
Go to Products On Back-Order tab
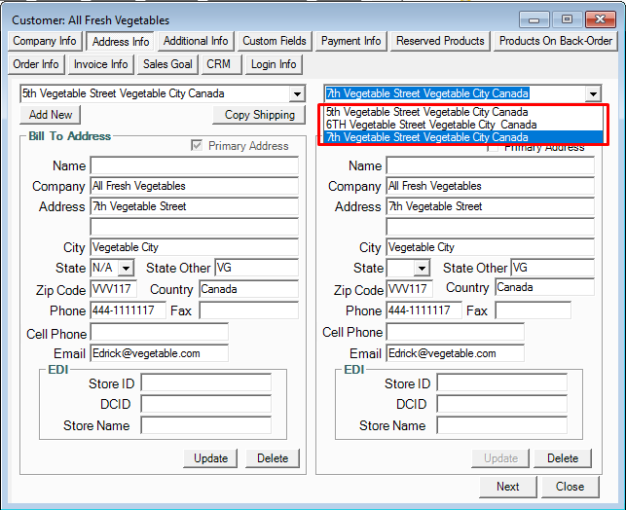556,41
